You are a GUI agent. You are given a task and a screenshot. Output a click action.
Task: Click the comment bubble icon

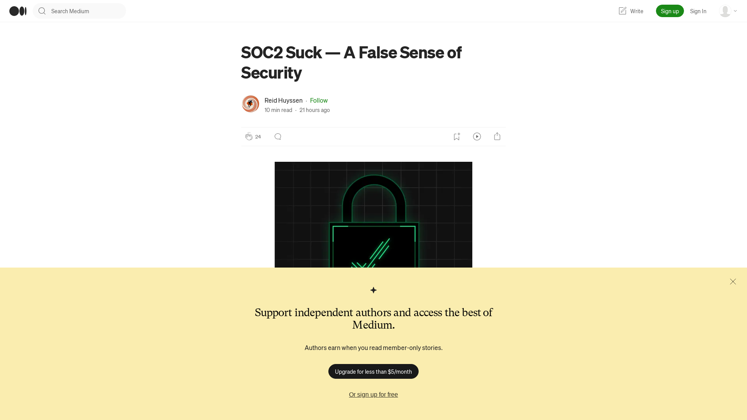click(x=277, y=136)
